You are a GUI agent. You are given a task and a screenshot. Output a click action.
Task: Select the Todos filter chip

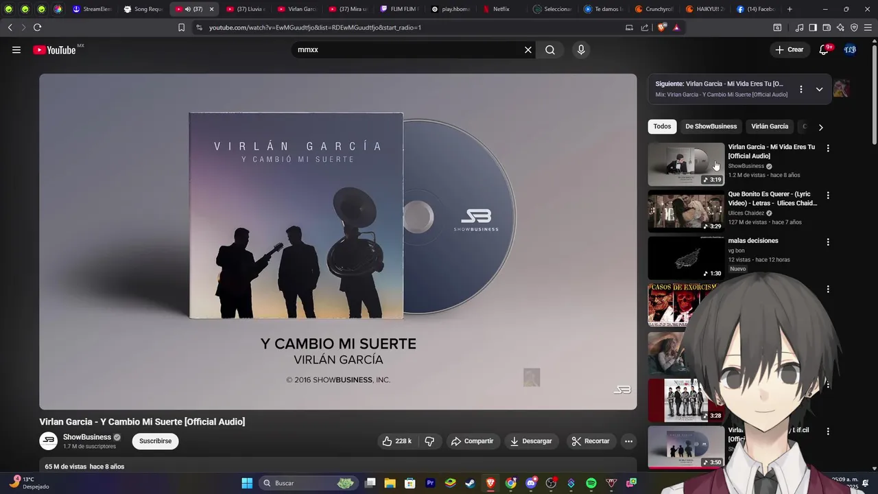click(662, 126)
